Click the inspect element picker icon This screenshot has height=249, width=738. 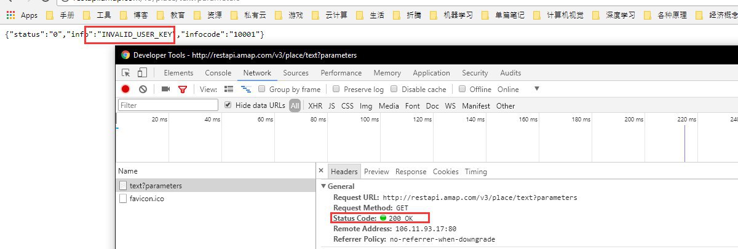click(125, 73)
